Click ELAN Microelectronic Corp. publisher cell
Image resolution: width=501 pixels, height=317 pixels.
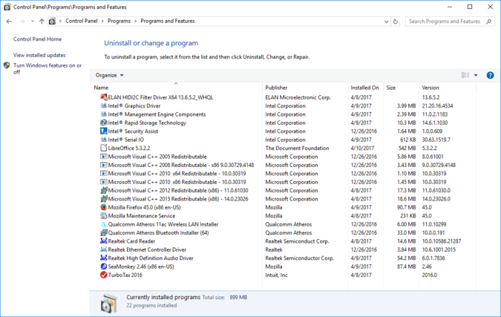tap(298, 97)
